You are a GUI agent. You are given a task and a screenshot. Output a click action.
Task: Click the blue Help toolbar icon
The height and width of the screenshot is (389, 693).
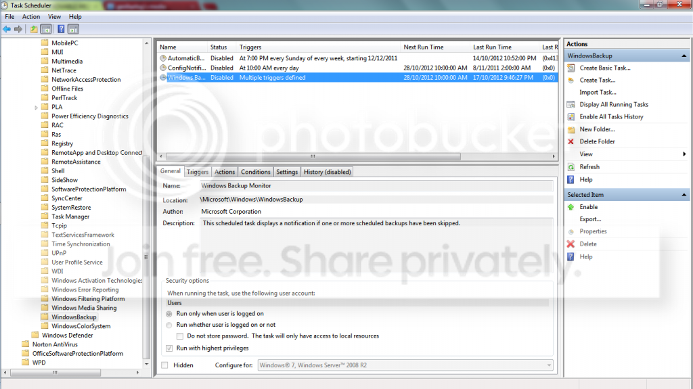tap(61, 29)
